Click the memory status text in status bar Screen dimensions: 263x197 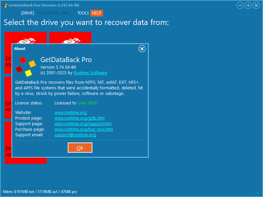click(x=40, y=192)
